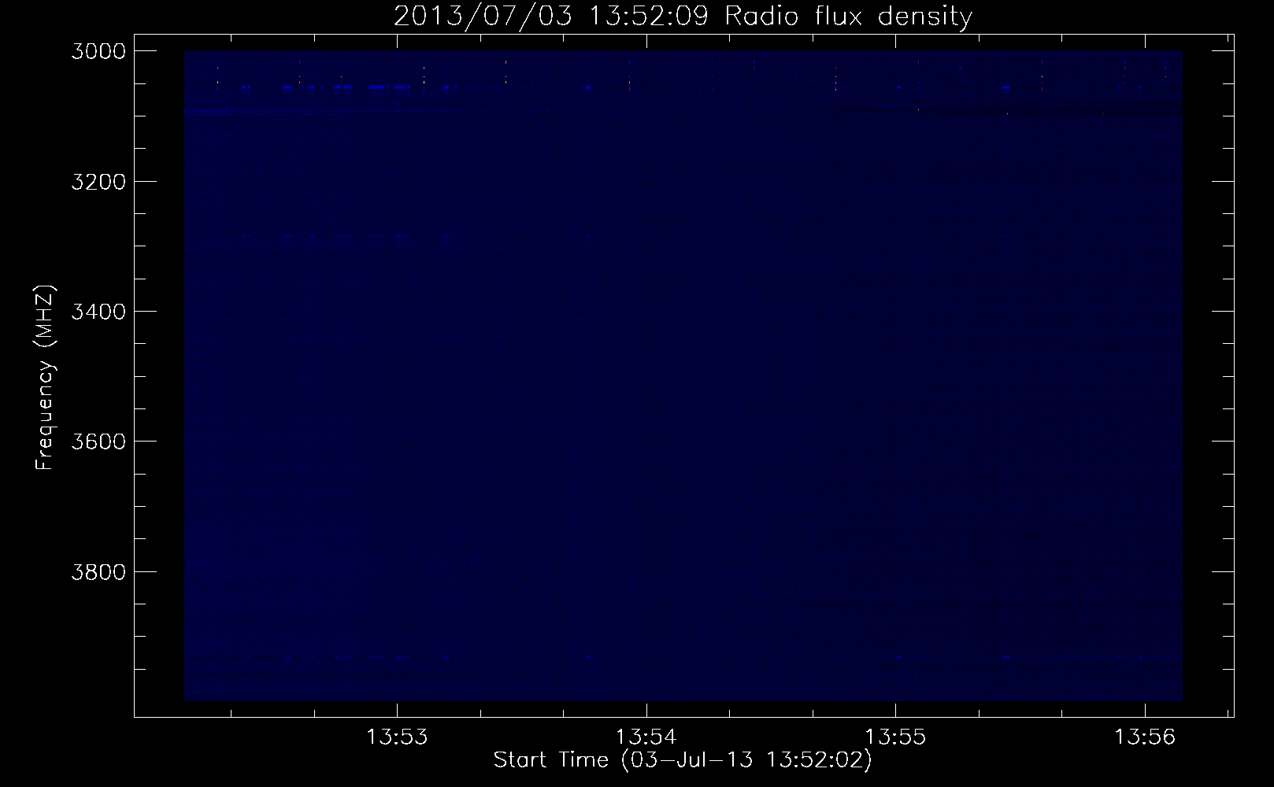The image size is (1274, 787).
Task: Select the "Frequency (MHZ)" axis label
Action: [45, 378]
